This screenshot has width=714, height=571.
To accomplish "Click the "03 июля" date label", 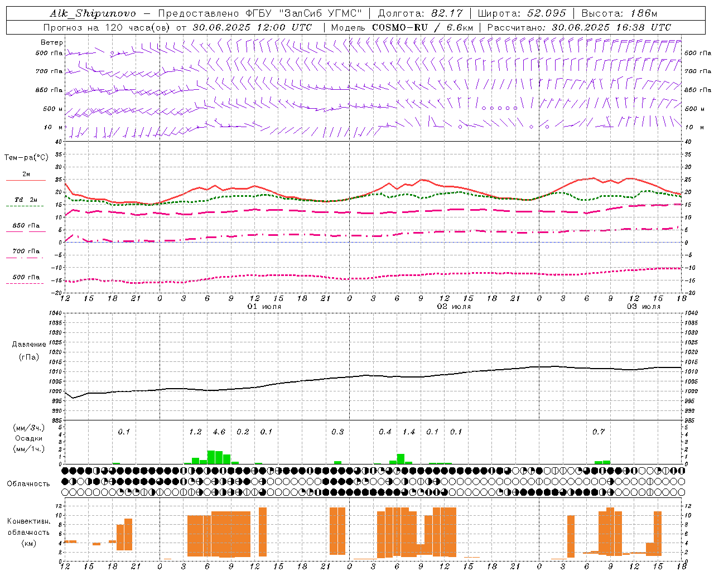I will pos(644,307).
